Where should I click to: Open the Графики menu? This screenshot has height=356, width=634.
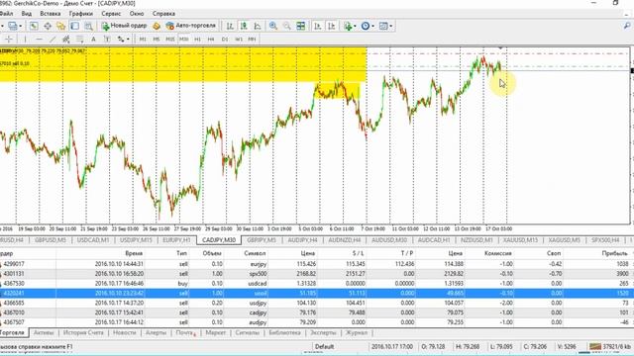pos(80,13)
